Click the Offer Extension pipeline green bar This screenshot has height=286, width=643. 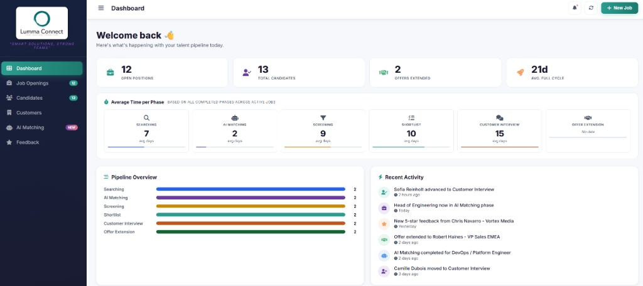[x=251, y=232]
